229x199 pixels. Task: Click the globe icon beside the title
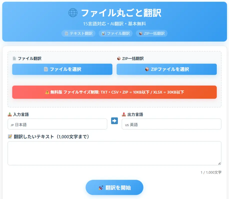point(73,13)
